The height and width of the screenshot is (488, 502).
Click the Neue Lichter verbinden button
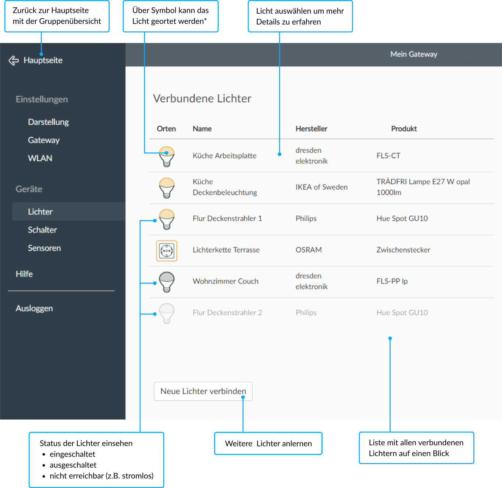point(203,391)
